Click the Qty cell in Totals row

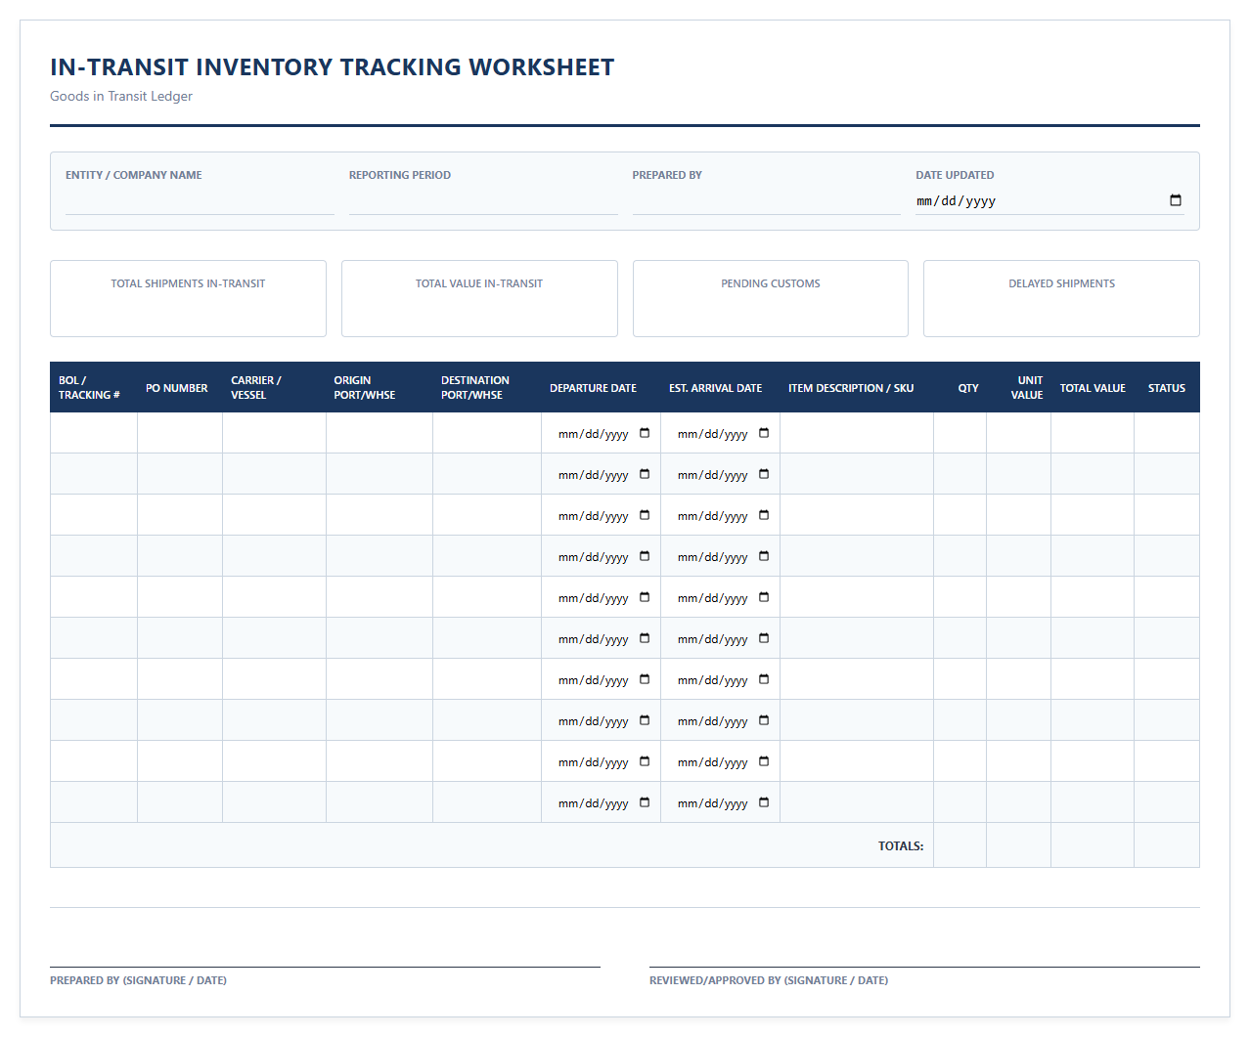click(960, 845)
